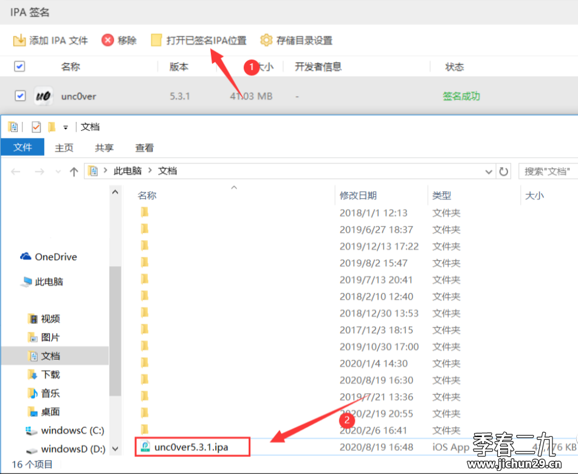Select the unc0ver5.3.1.ipa file
This screenshot has height=474, width=578.
191,447
